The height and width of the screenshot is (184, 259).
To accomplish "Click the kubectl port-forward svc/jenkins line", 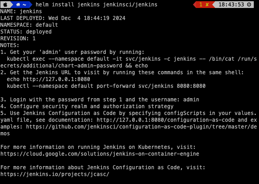I will 106,86.
